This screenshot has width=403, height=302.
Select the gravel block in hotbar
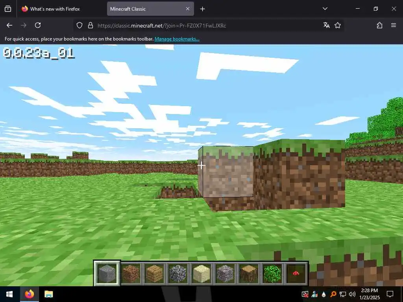tap(225, 274)
